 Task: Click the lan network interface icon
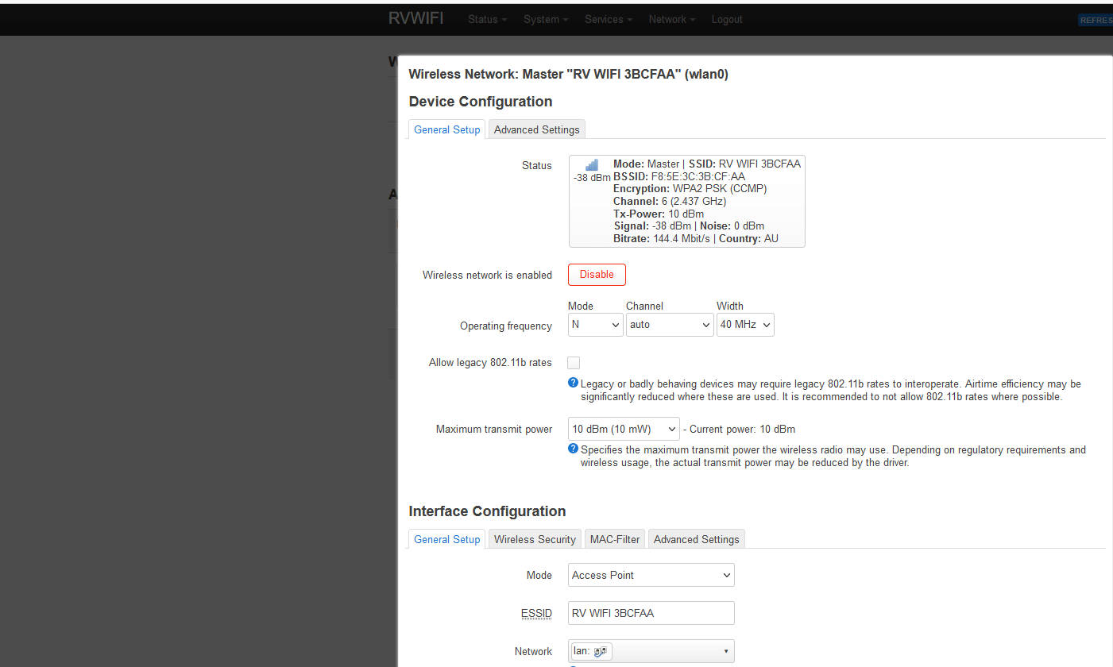point(600,652)
